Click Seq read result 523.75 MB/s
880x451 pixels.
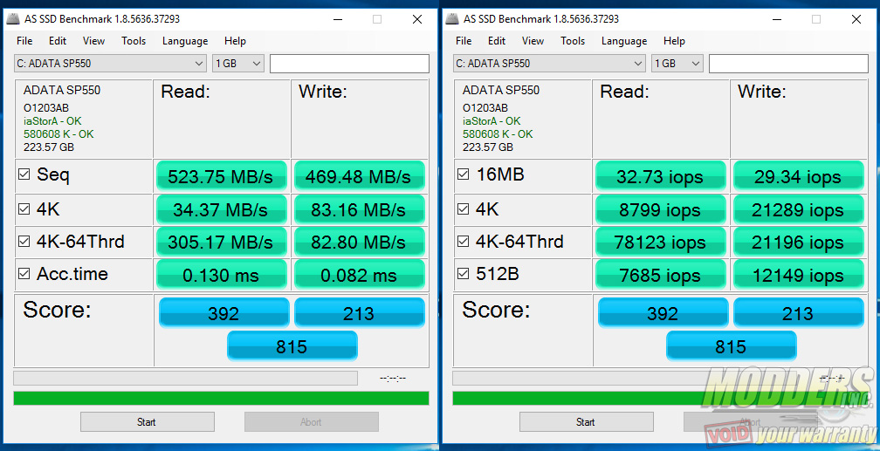pyautogui.click(x=221, y=176)
